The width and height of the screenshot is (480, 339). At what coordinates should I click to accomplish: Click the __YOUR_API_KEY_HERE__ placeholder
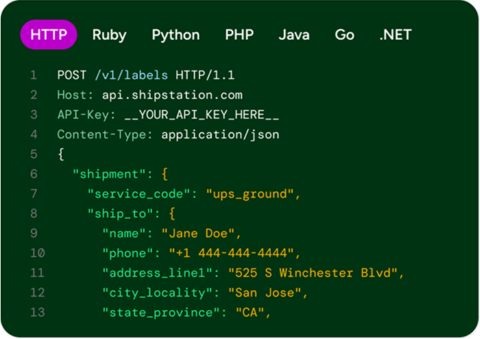point(202,115)
